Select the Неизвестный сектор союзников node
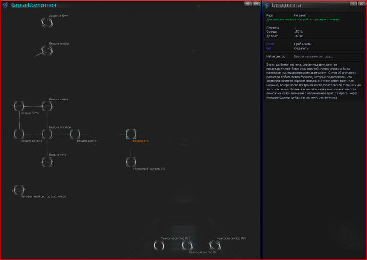 [x=19, y=190]
